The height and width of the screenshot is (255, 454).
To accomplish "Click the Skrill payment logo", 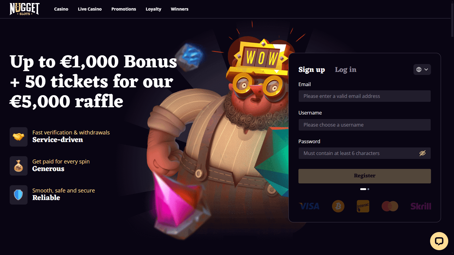I will 421,206.
